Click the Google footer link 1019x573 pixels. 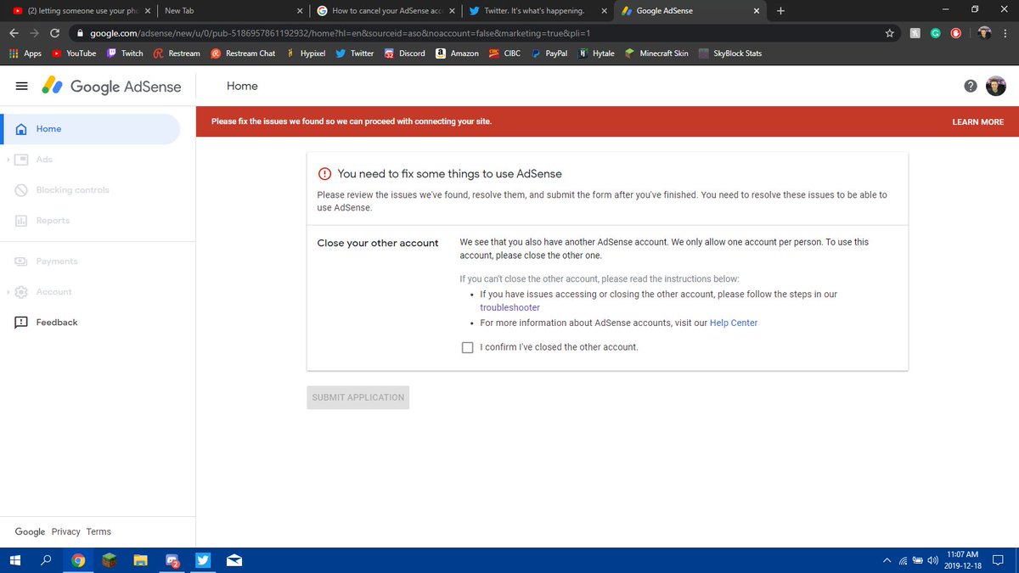click(30, 531)
